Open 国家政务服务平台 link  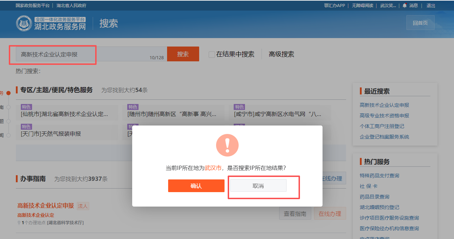pyautogui.click(x=33, y=6)
